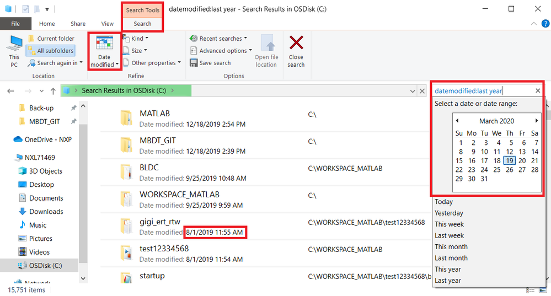Go to previous month in calendar
This screenshot has height=296, width=551.
tap(457, 121)
